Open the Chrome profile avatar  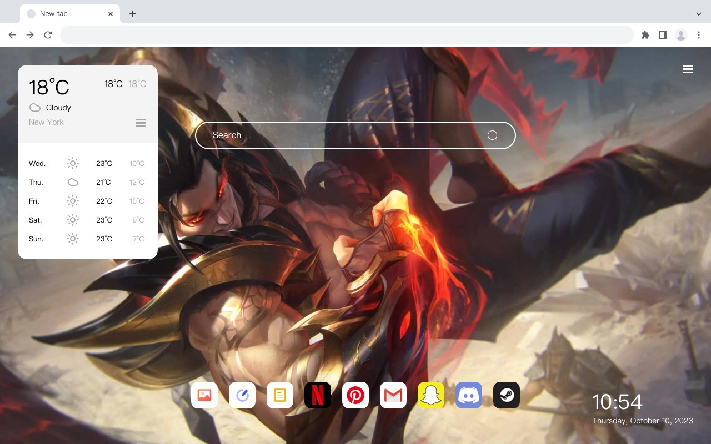pos(681,35)
